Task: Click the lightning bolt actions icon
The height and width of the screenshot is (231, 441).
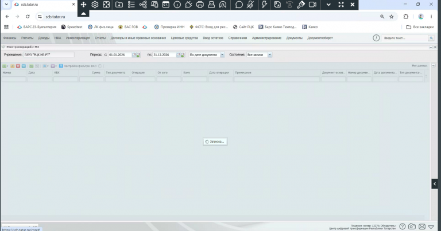Action: coord(264,5)
